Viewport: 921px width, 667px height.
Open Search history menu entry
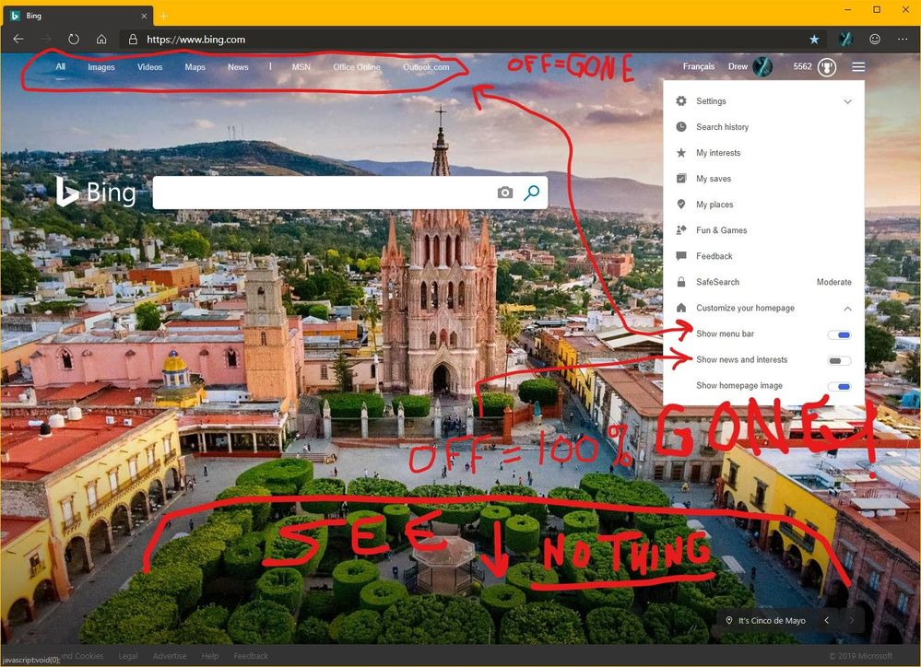723,127
